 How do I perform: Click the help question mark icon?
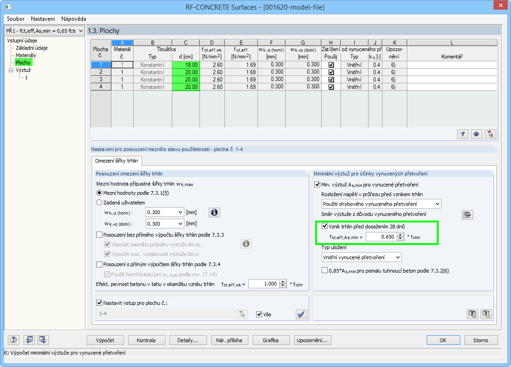point(13,340)
